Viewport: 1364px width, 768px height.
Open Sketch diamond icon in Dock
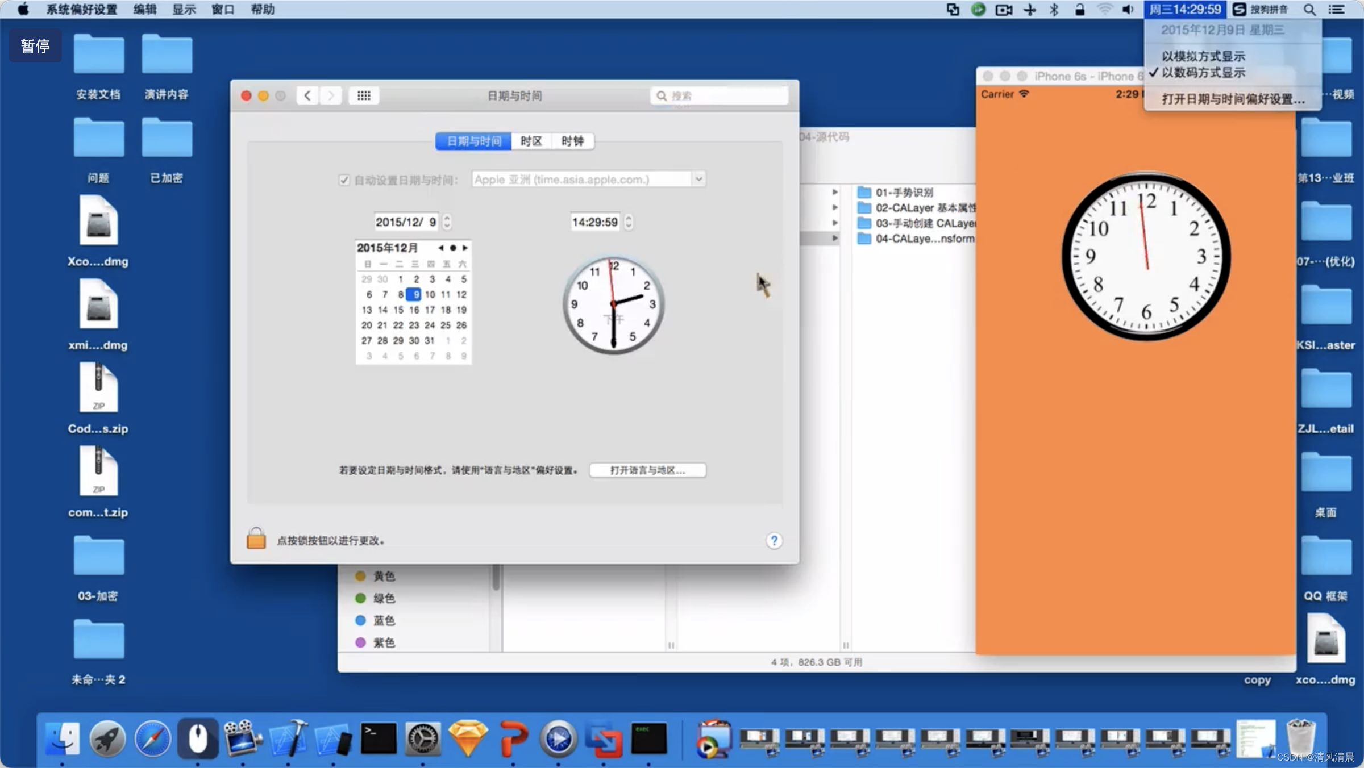[468, 738]
